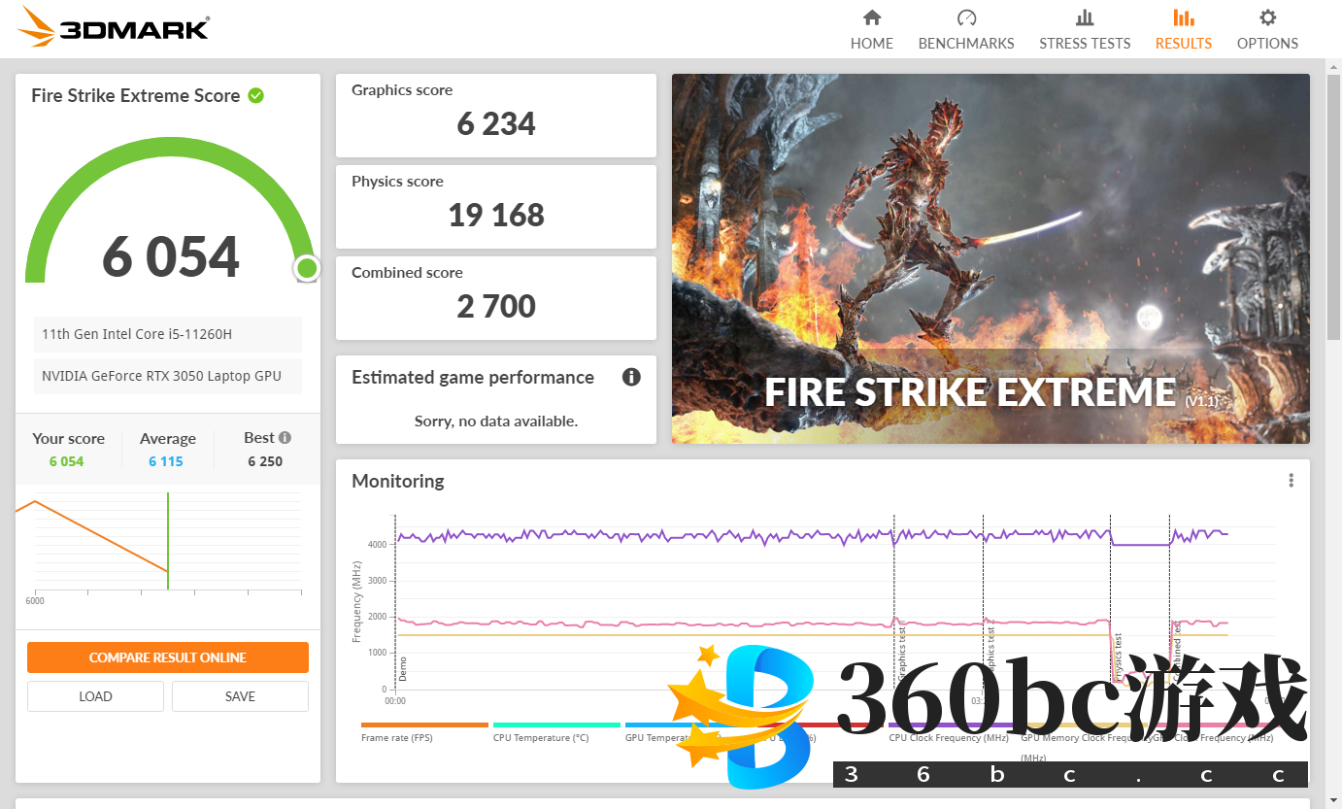Click the green marker on score distribution chart

(x=168, y=540)
